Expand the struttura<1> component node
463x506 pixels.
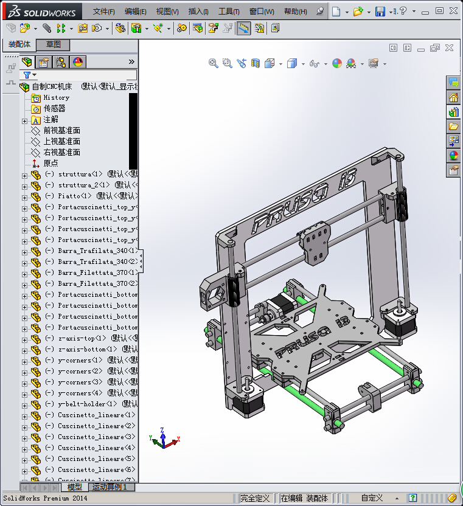point(24,176)
